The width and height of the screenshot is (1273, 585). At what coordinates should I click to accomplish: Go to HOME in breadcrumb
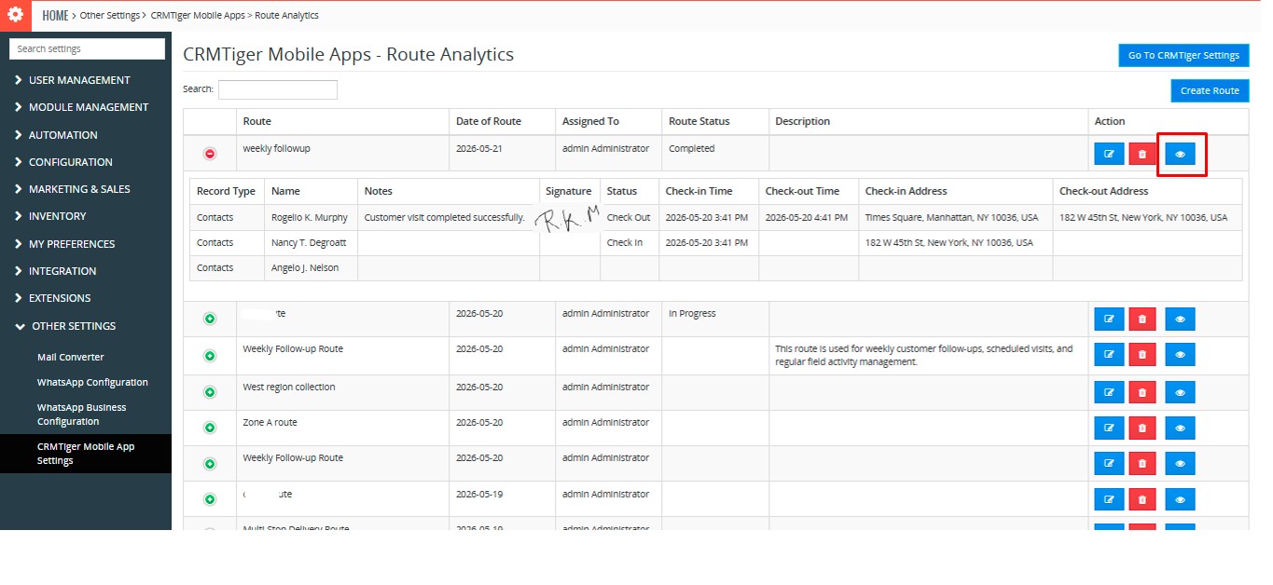pos(55,16)
